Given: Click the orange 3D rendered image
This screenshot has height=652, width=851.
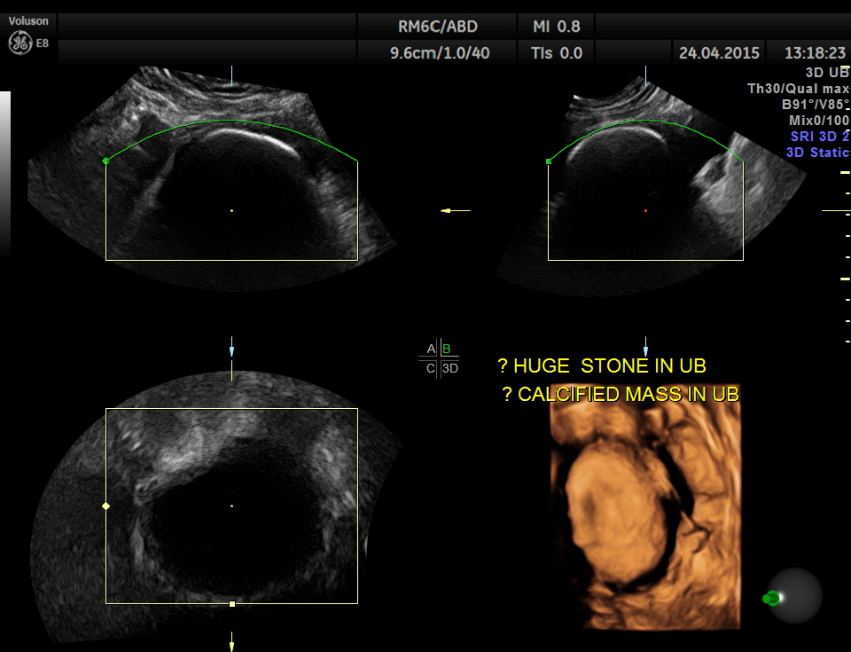Looking at the screenshot, I should (644, 515).
